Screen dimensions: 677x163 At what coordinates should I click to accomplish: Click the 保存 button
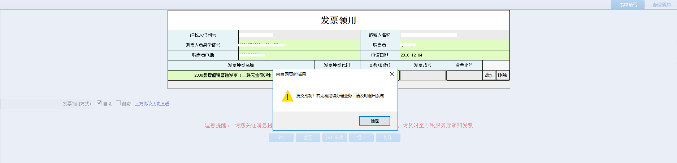(281, 137)
